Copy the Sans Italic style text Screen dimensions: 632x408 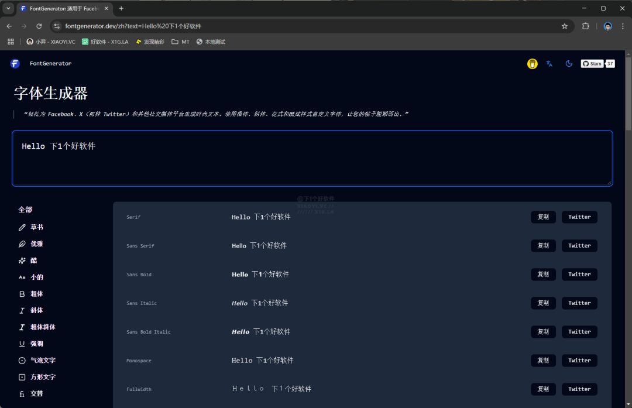point(543,303)
